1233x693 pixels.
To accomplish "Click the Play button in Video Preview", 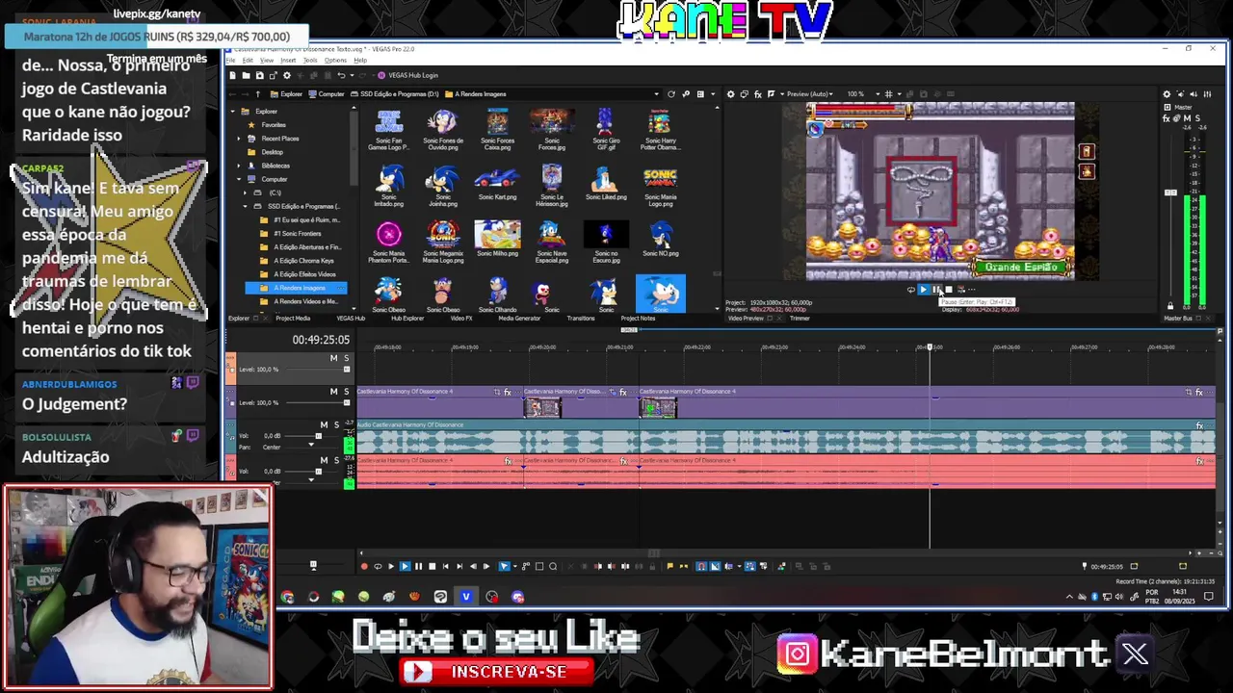I will point(924,289).
